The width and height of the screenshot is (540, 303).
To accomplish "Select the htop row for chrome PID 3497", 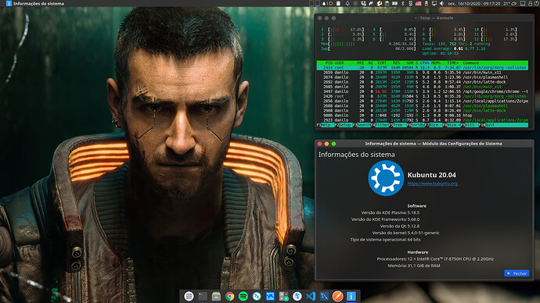I will point(423,91).
